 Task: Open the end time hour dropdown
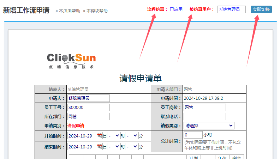pos(114,147)
